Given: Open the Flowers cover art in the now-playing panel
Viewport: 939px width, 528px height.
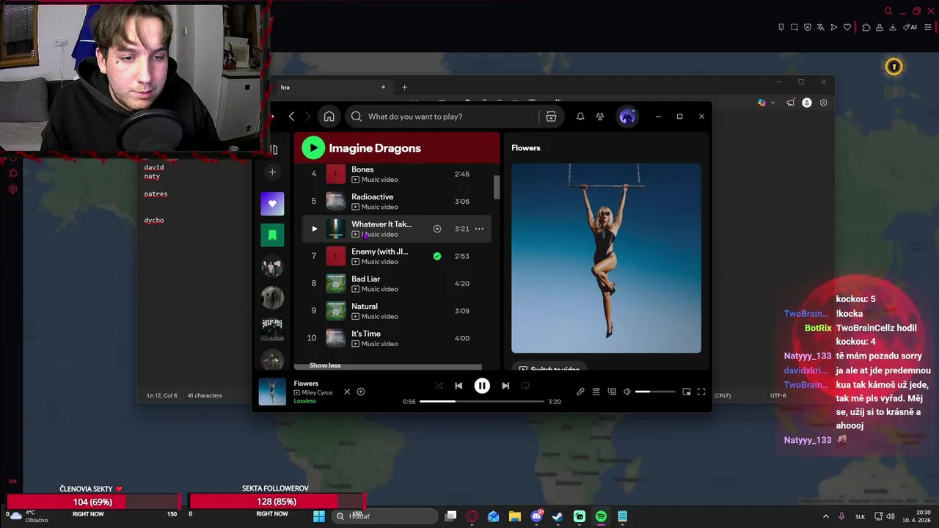Looking at the screenshot, I should [606, 258].
